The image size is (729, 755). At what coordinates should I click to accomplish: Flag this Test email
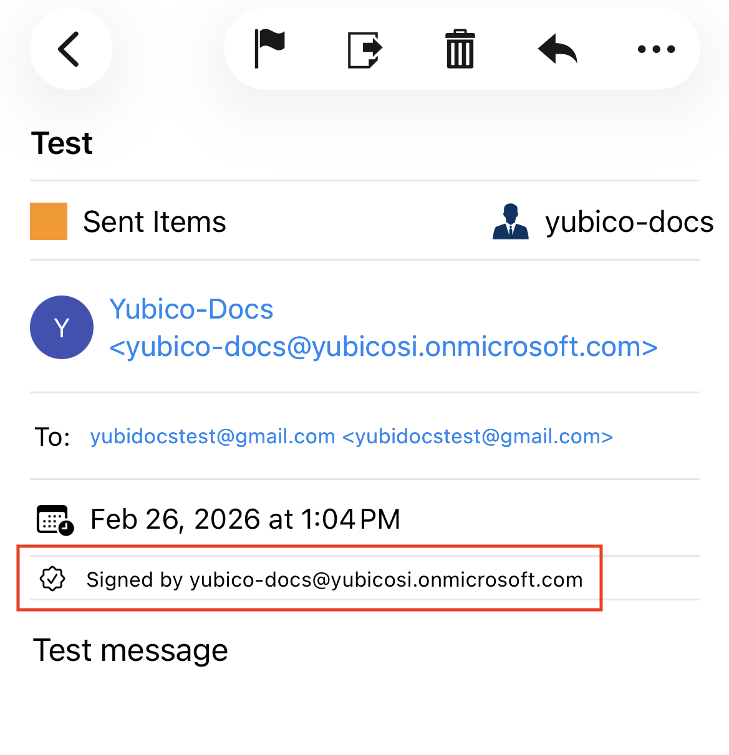coord(269,49)
